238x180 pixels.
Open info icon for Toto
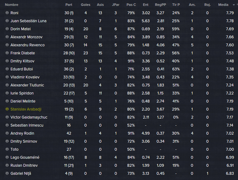[x=7, y=149]
